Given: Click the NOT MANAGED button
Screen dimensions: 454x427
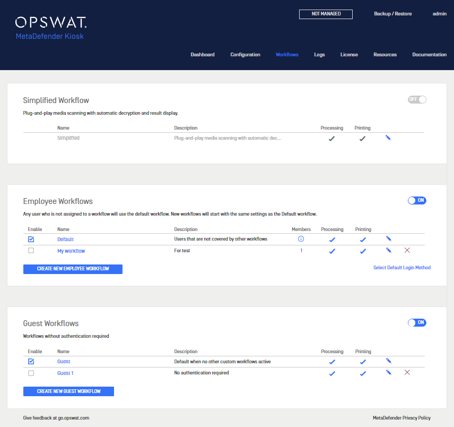Looking at the screenshot, I should (x=326, y=14).
